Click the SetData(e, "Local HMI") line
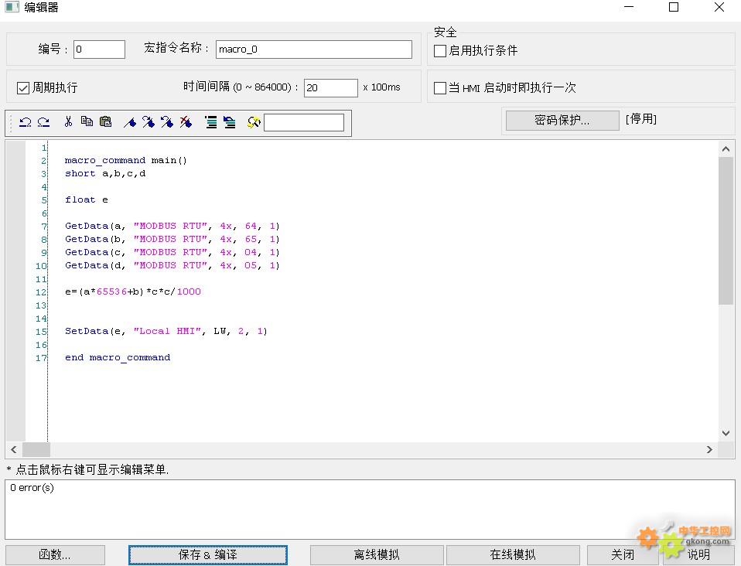The height and width of the screenshot is (566, 741). (x=166, y=331)
